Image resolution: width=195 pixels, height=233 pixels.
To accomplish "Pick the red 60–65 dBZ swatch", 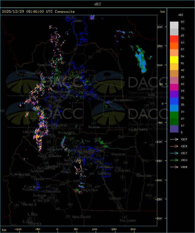I will tap(174, 39).
